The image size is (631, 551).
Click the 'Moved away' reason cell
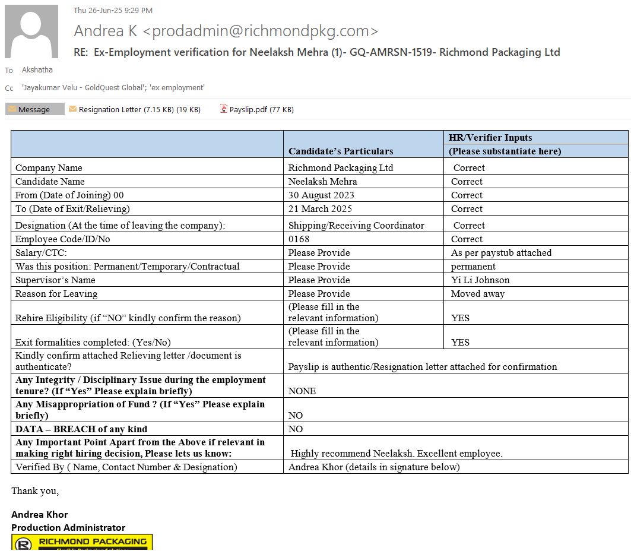click(x=478, y=294)
